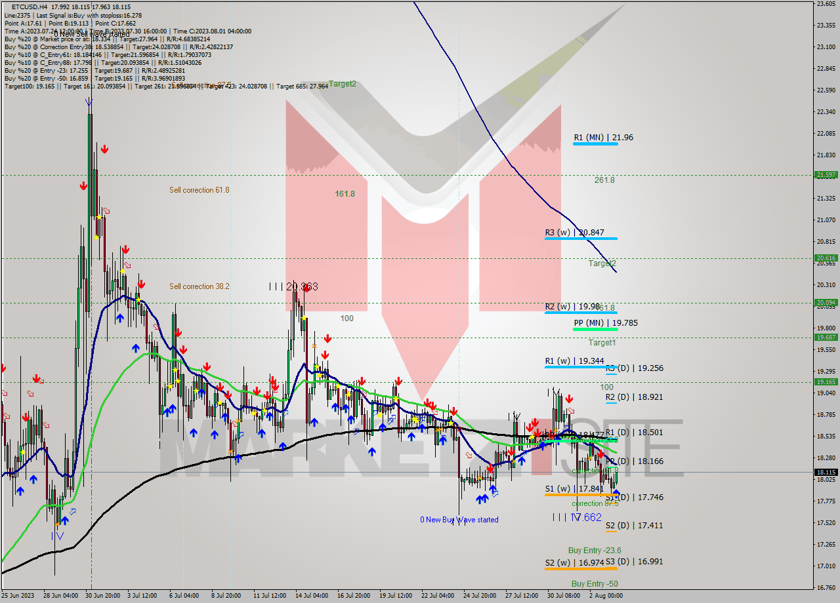This screenshot has width=840, height=603.
Task: Select the S1 (D) | 17.746 label
Action: 634,497
